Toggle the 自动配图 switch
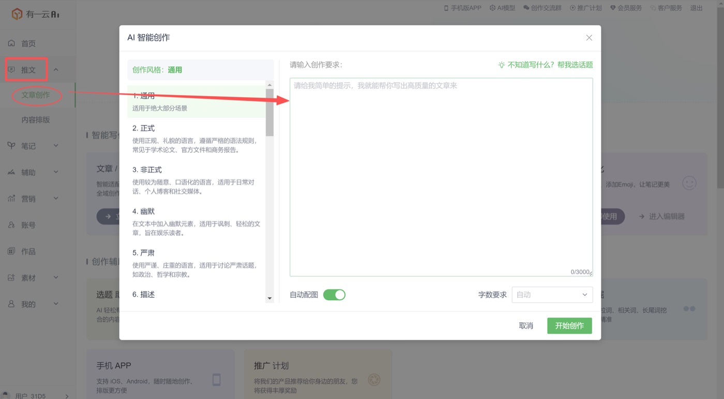The width and height of the screenshot is (724, 399). click(x=334, y=295)
